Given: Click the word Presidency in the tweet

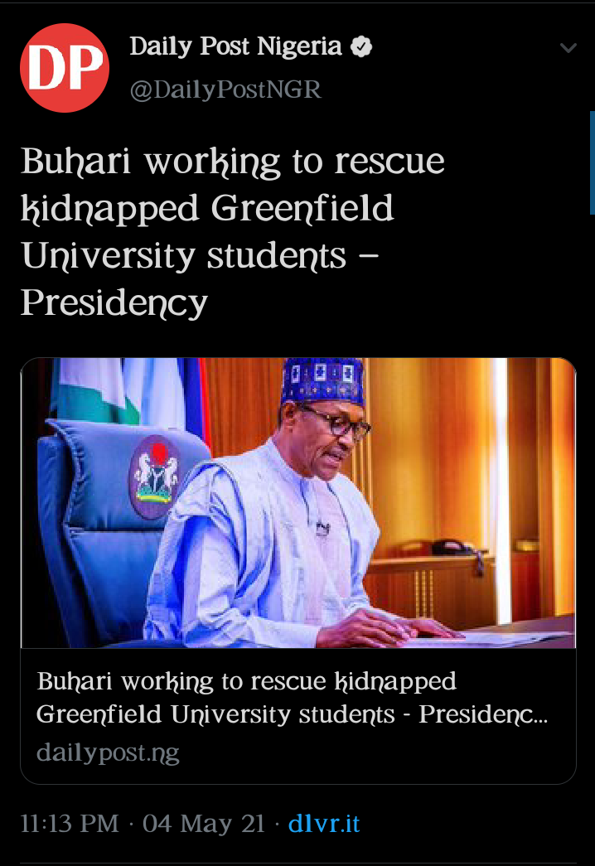Looking at the screenshot, I should pos(114,303).
